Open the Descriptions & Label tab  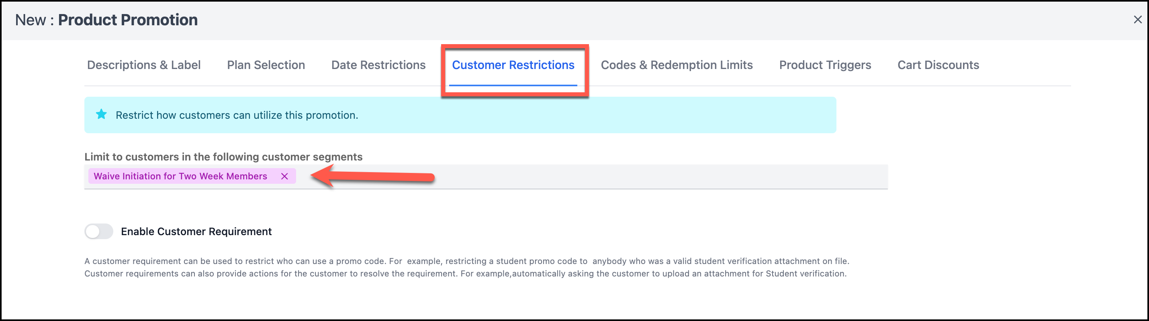tap(144, 65)
